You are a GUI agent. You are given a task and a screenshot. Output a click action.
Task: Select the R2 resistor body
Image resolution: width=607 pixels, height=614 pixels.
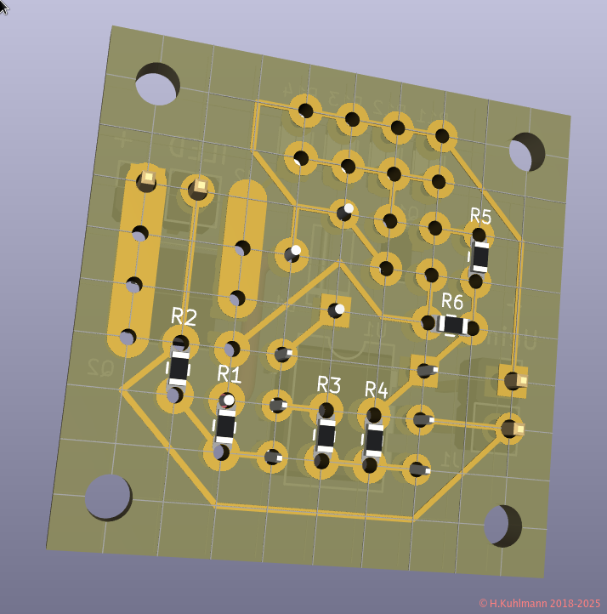click(x=178, y=368)
